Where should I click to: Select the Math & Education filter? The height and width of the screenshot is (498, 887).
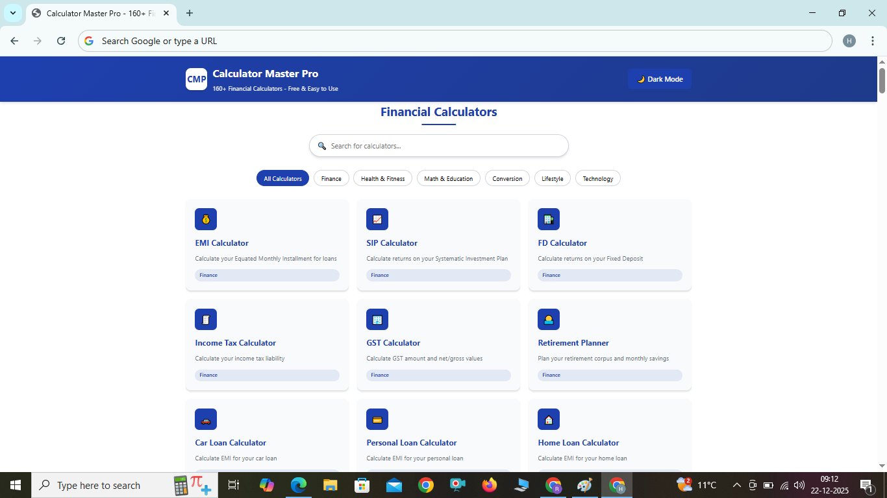(x=449, y=178)
